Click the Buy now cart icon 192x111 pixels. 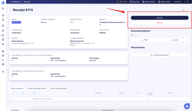[x=131, y=2]
